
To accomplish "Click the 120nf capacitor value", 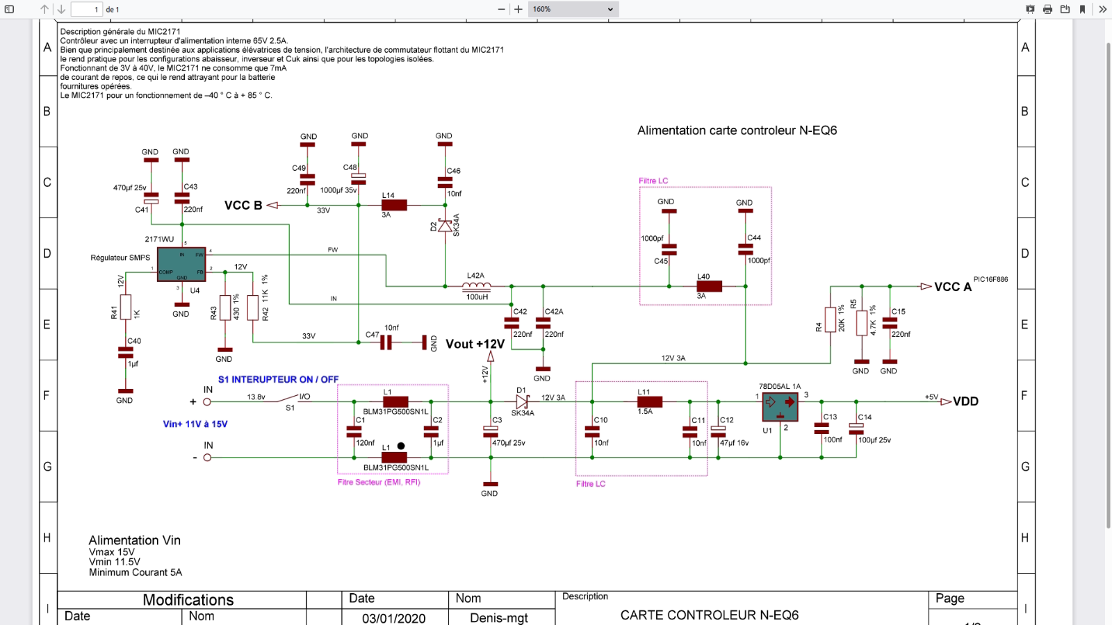I will pyautogui.click(x=366, y=443).
